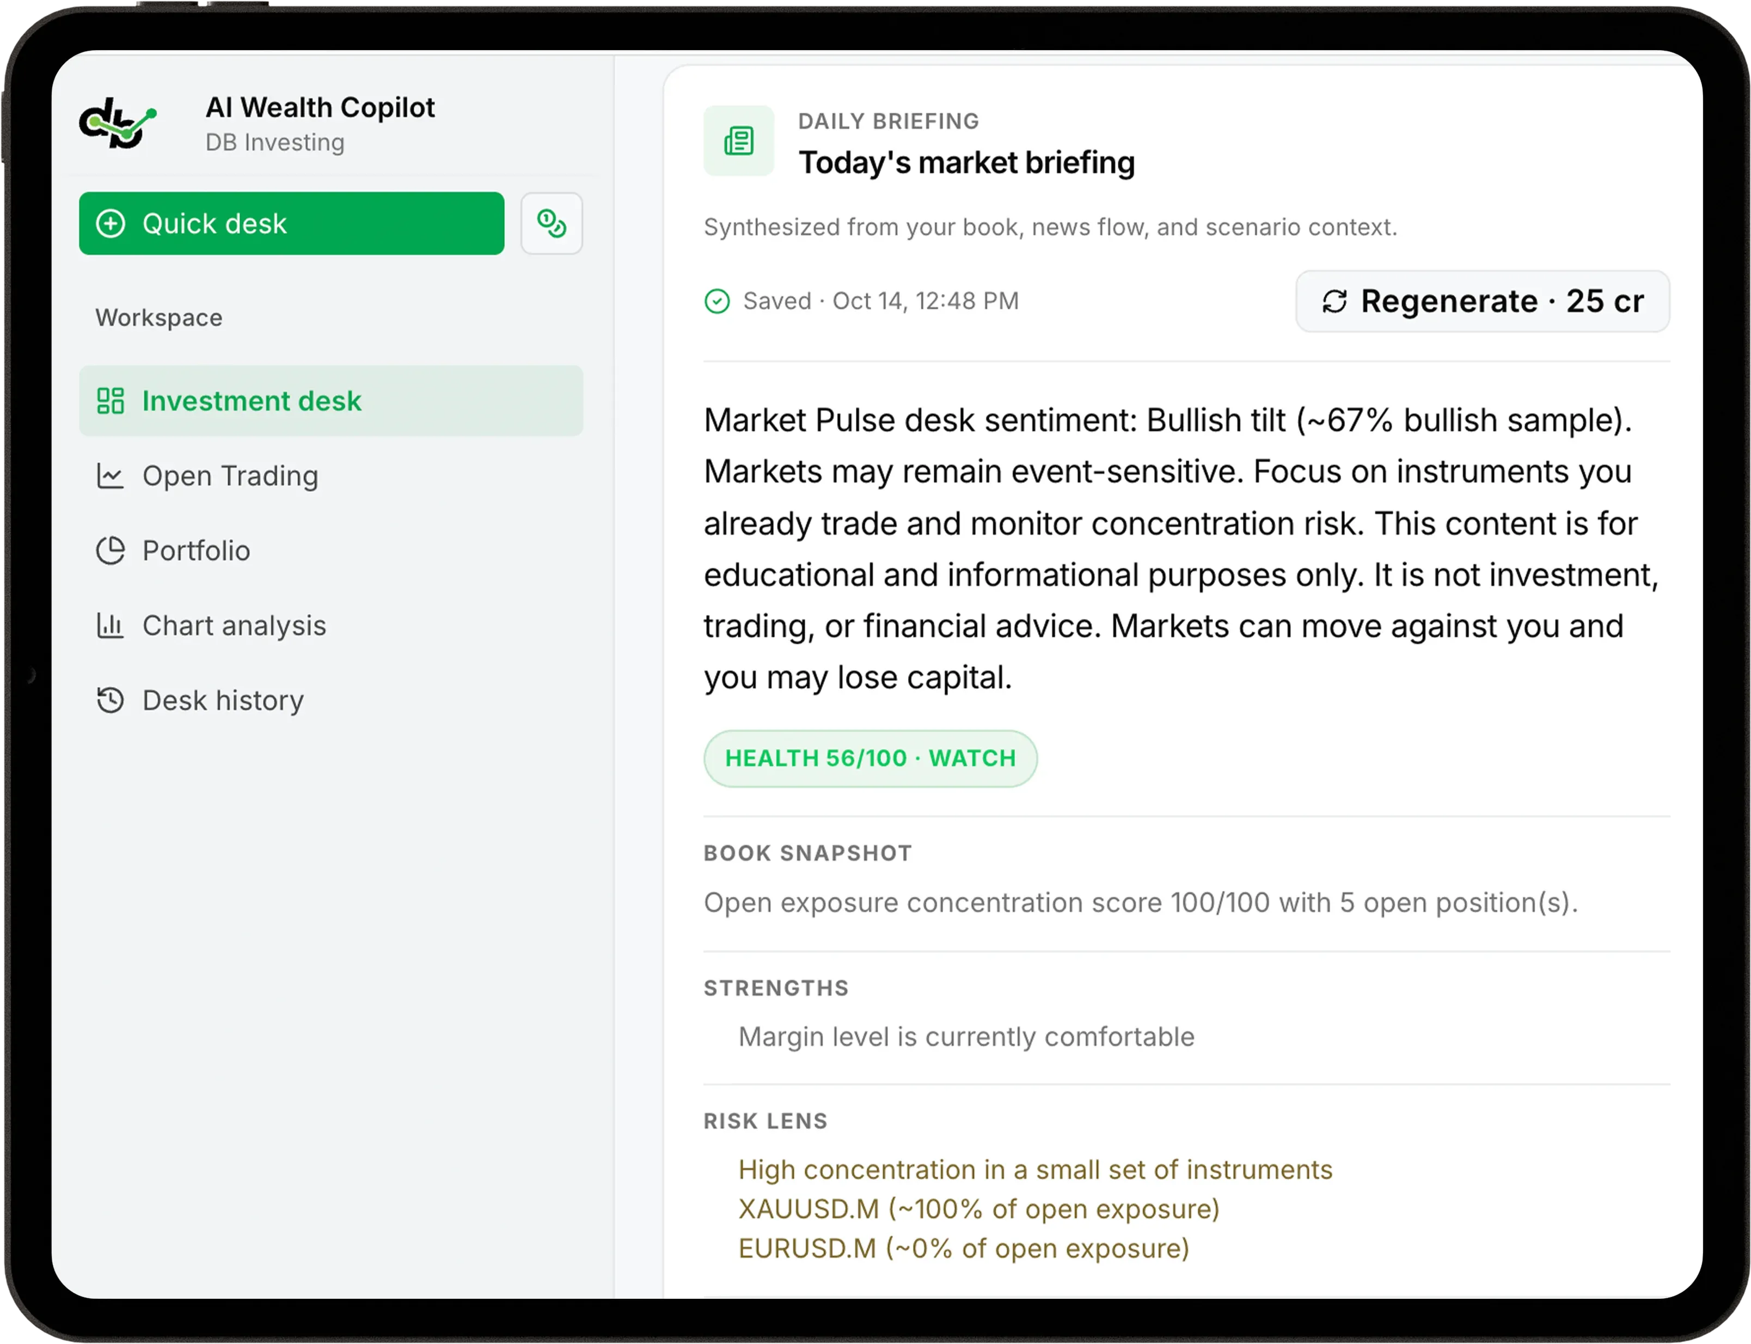The image size is (1751, 1344).
Task: Click the Saved · Oct 14, 12:48 PM timestamp
Action: point(880,302)
